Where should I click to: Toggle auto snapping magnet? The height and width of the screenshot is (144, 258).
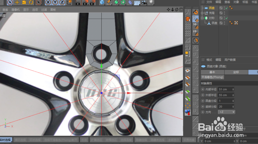coord(196,19)
